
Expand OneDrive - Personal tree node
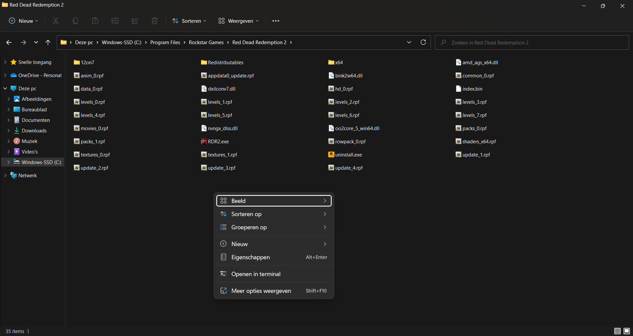(5, 75)
